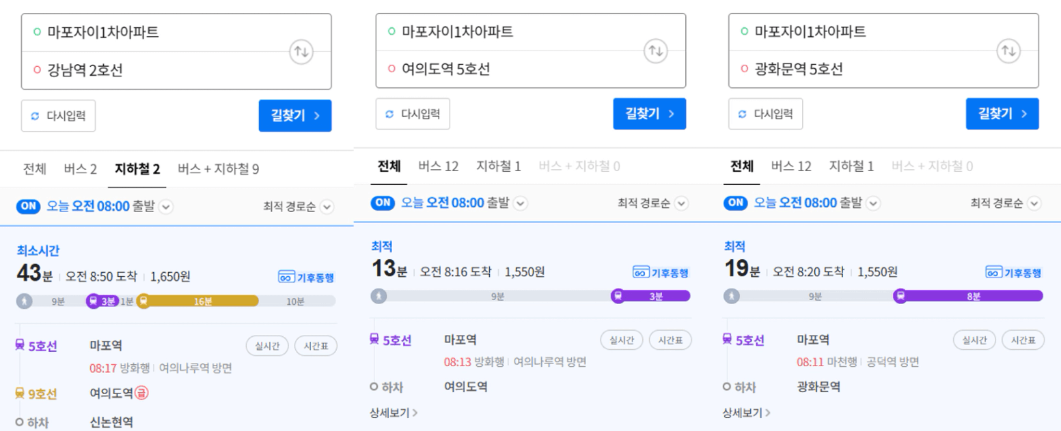The height and width of the screenshot is (431, 1061).
Task: Click the 기후동행 card icon in 43분 route
Action: tap(286, 277)
